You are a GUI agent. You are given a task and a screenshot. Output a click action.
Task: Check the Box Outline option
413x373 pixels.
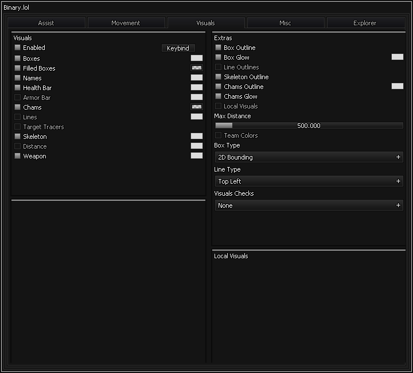pos(219,48)
